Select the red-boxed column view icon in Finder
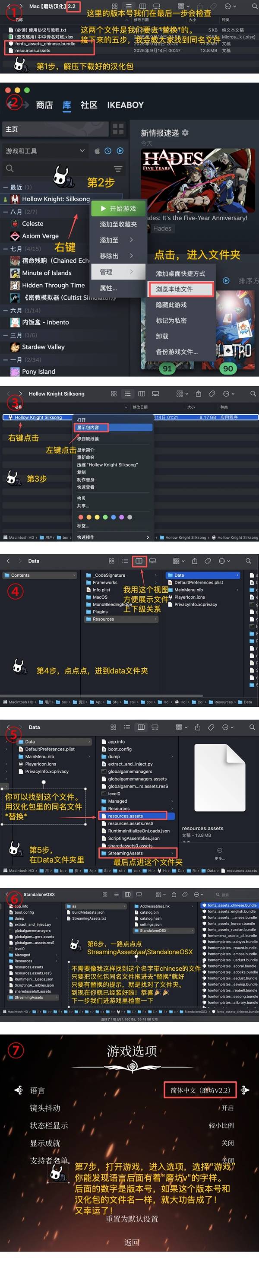The image size is (259, 1261). tap(139, 560)
